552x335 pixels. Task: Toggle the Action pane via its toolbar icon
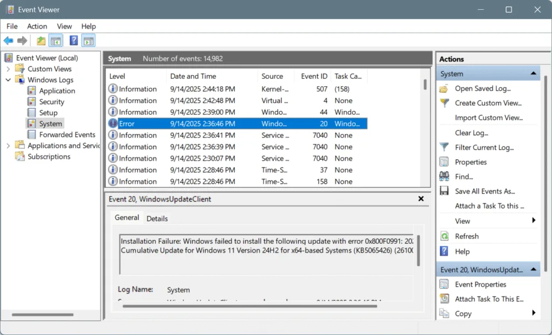point(88,40)
